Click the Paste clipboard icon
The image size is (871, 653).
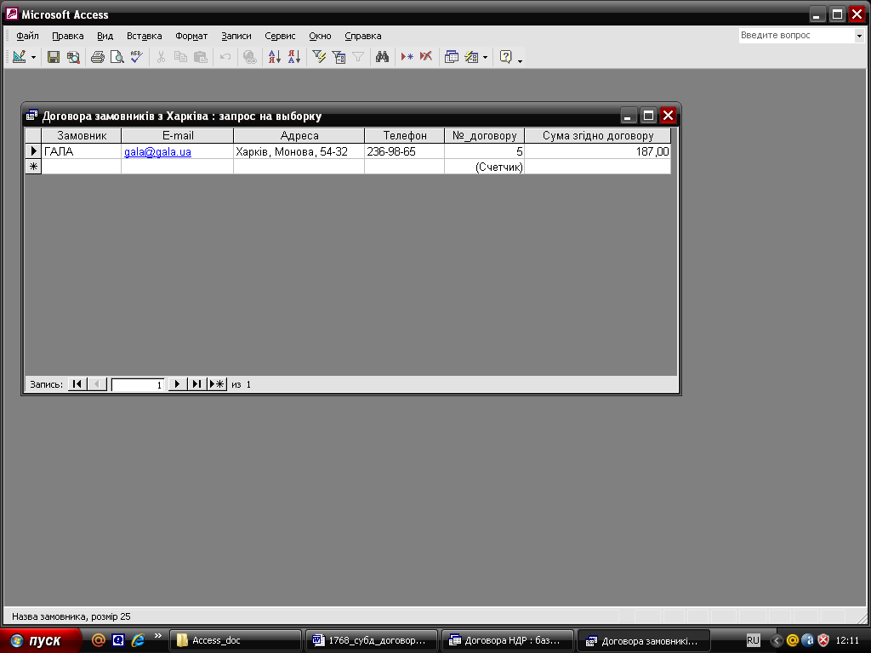pos(201,57)
